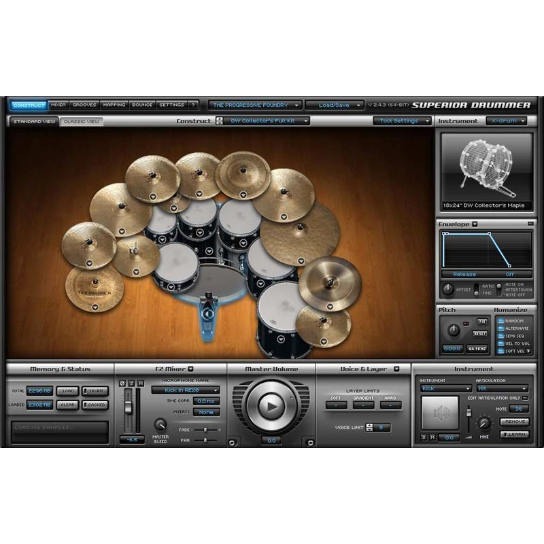The width and height of the screenshot is (544, 544).
Task: Click the Pitch Fix button
Action: click(482, 322)
